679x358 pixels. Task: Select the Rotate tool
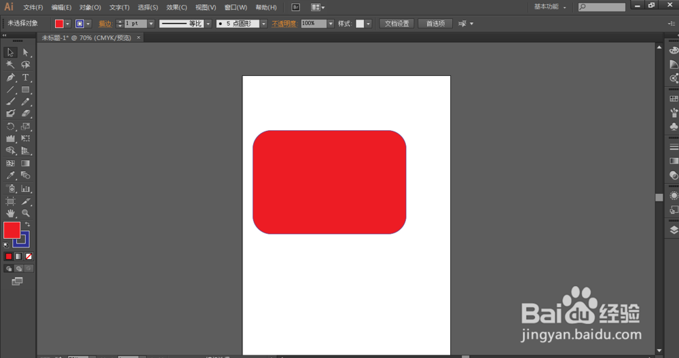10,127
